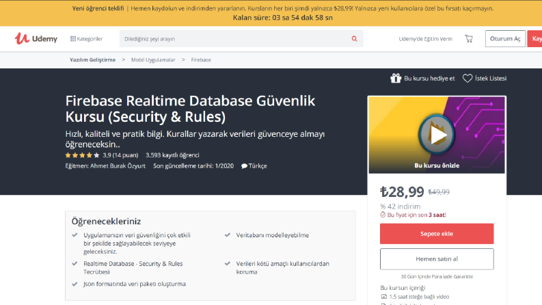Click the Kalan süre countdown text
Screen dimensions: 542x305
coord(282,18)
